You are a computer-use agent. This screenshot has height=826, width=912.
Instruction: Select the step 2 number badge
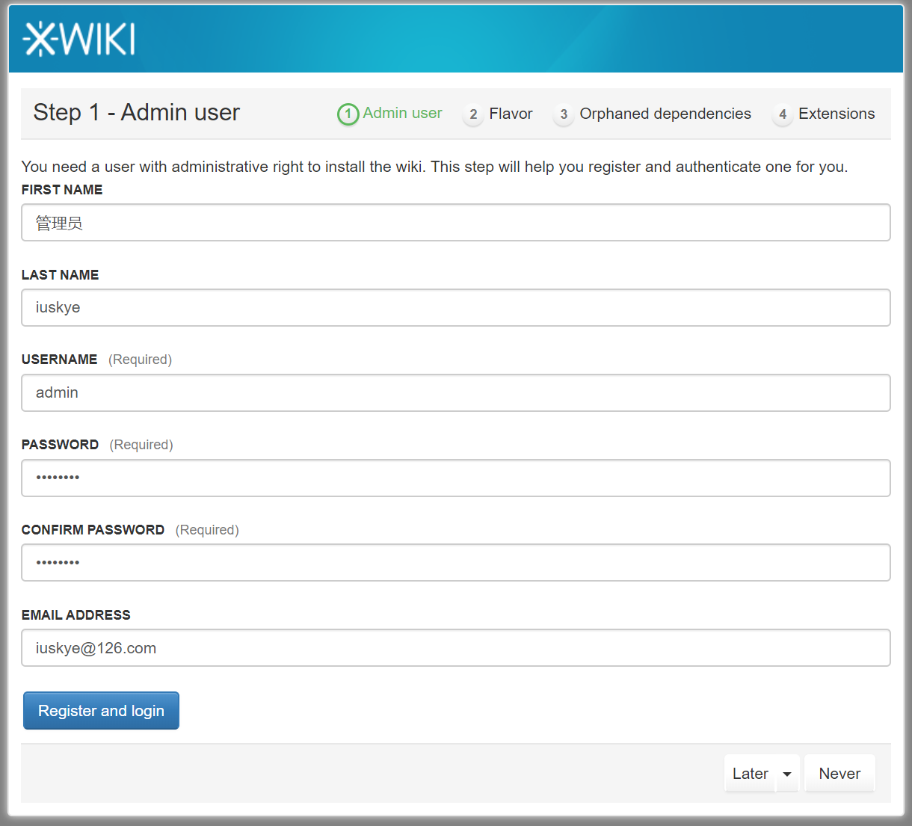473,114
